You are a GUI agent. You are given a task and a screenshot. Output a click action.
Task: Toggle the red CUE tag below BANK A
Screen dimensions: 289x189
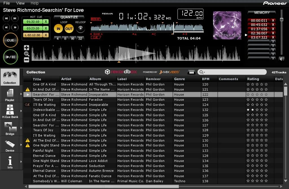pyautogui.click(x=96, y=38)
